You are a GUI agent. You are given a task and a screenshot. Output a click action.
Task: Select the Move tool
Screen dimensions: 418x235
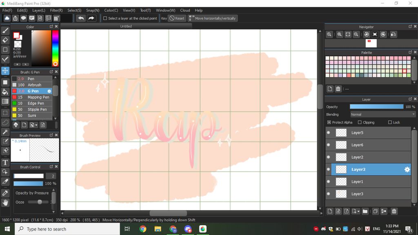(5, 71)
